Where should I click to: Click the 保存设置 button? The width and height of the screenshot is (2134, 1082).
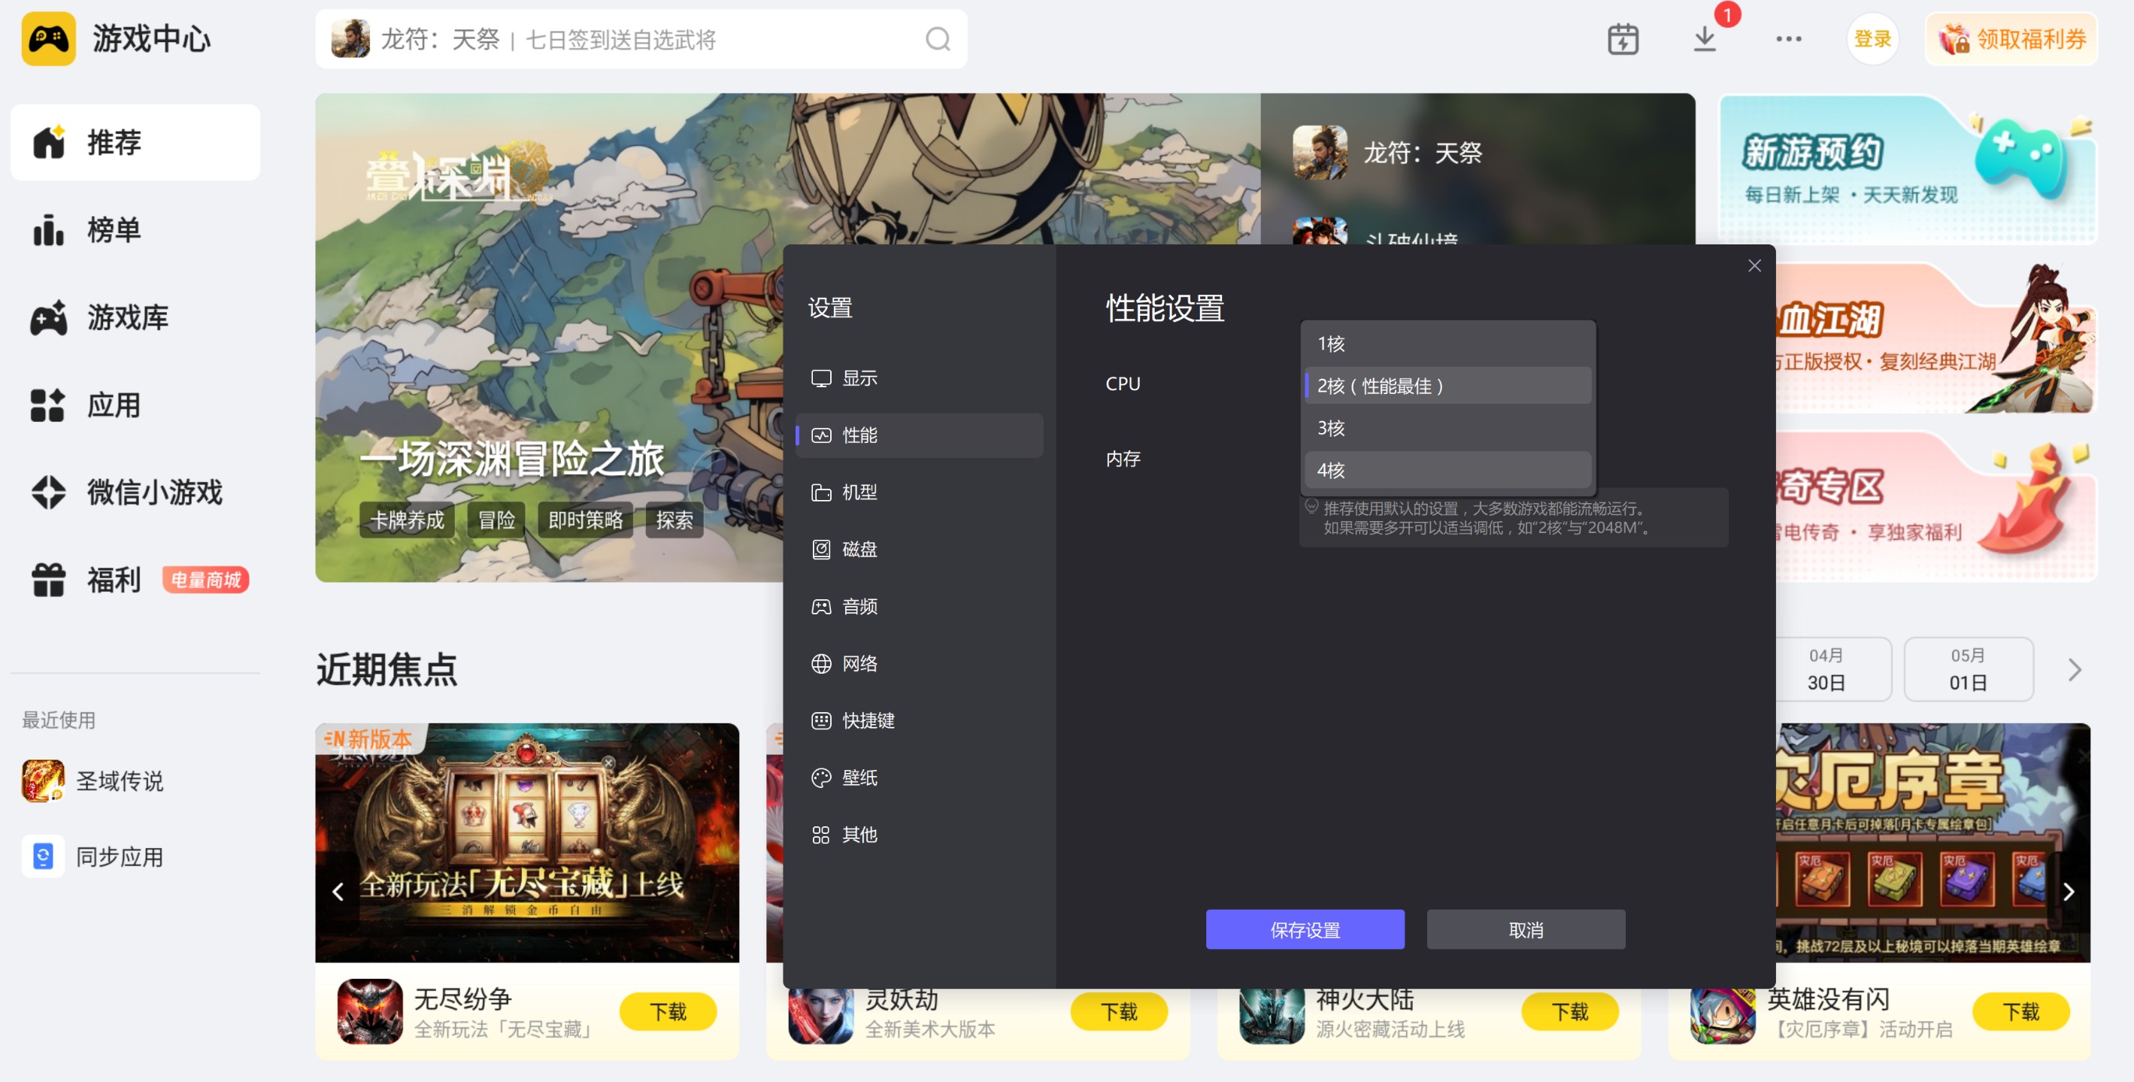(1304, 929)
